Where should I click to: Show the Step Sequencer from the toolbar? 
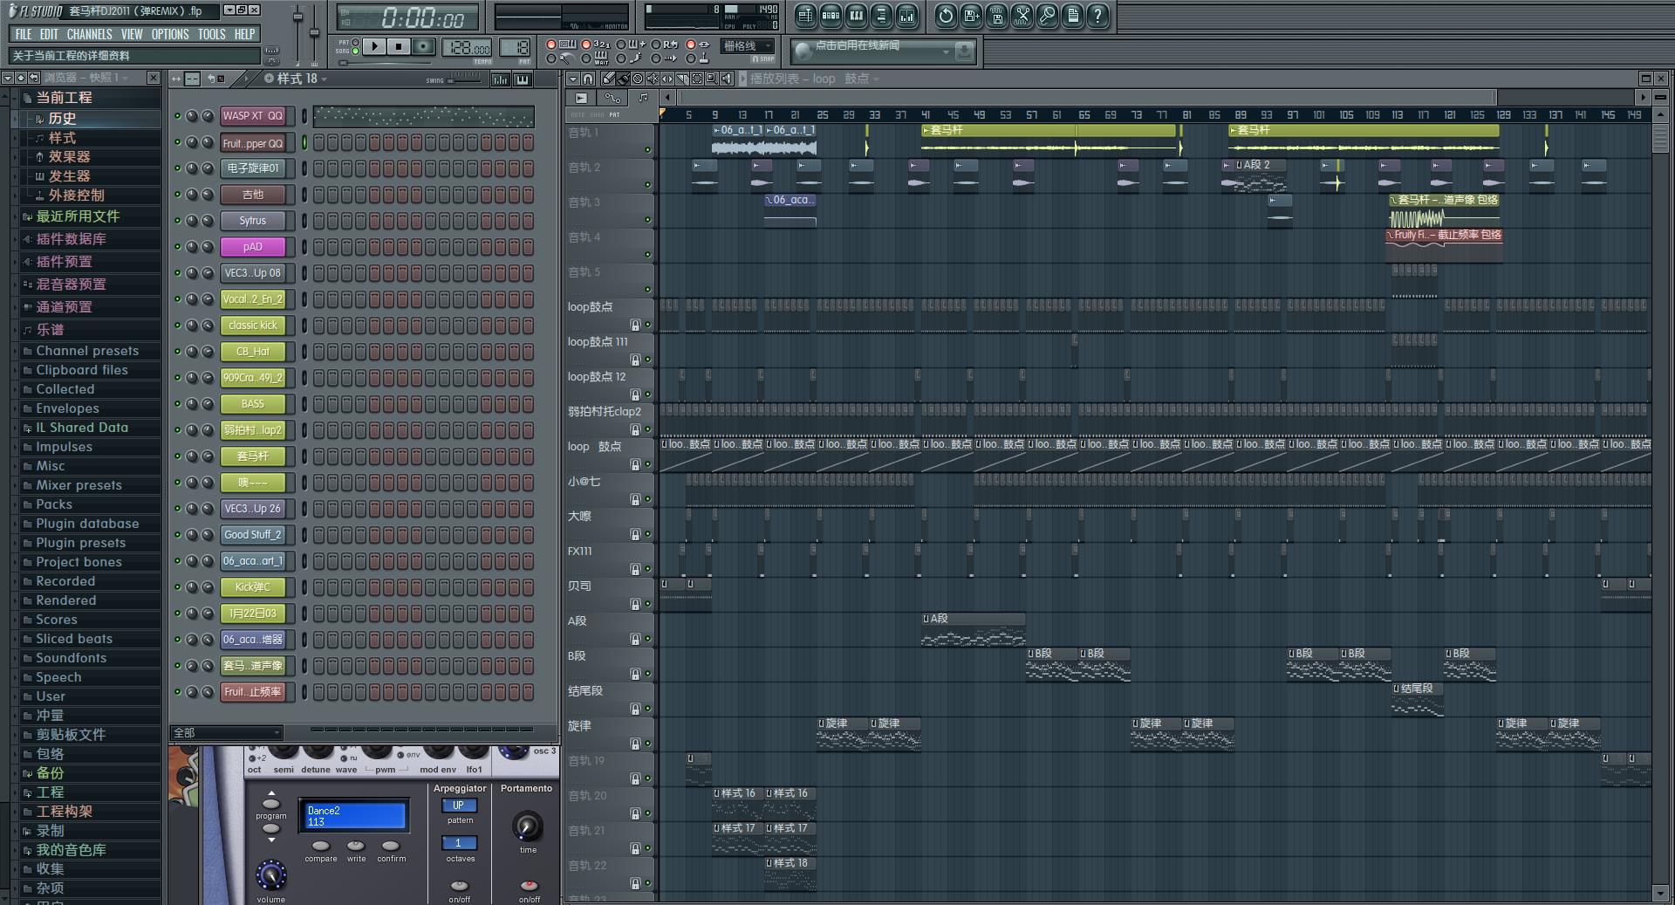(x=831, y=16)
